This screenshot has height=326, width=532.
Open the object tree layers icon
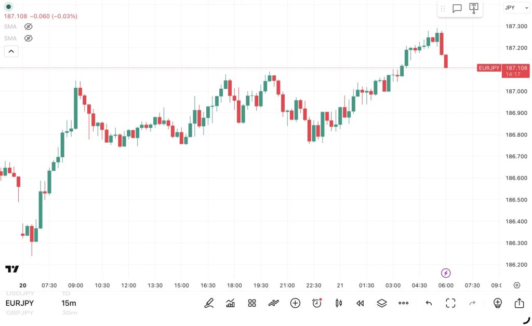(382, 303)
